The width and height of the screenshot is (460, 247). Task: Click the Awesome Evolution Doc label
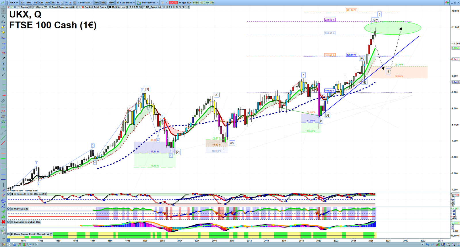pyautogui.click(x=27, y=222)
